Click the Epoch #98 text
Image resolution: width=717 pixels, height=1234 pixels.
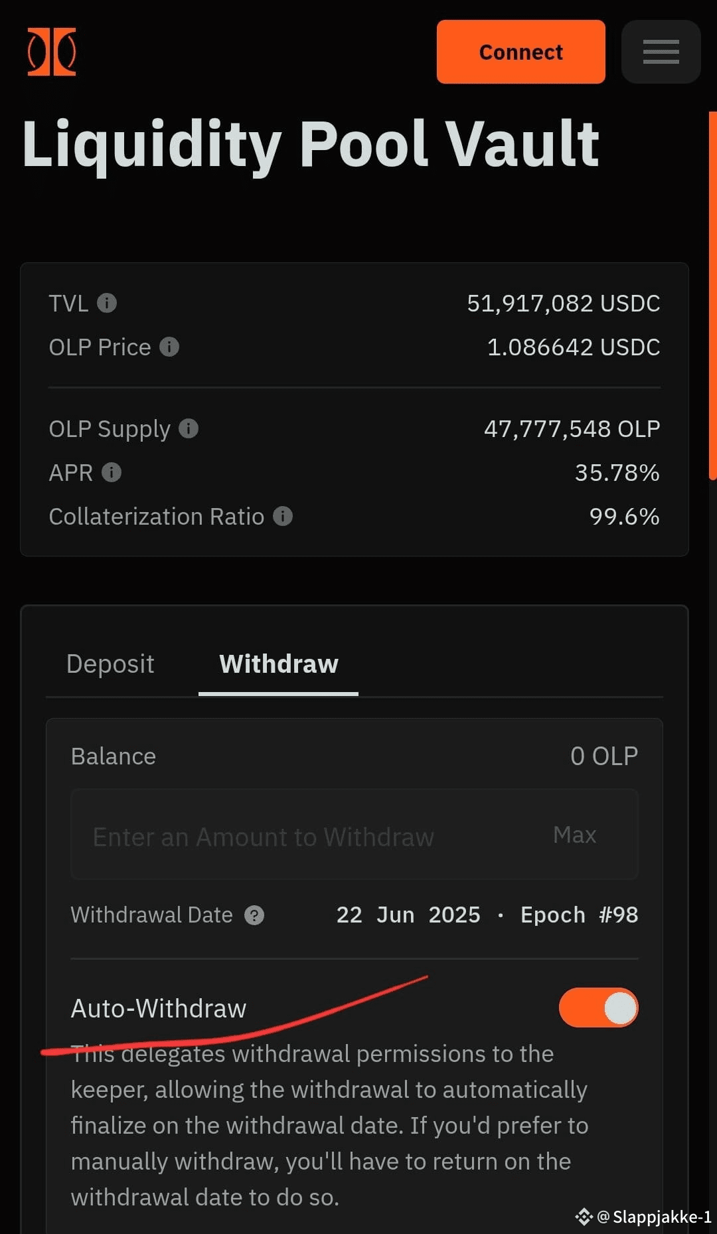[580, 915]
